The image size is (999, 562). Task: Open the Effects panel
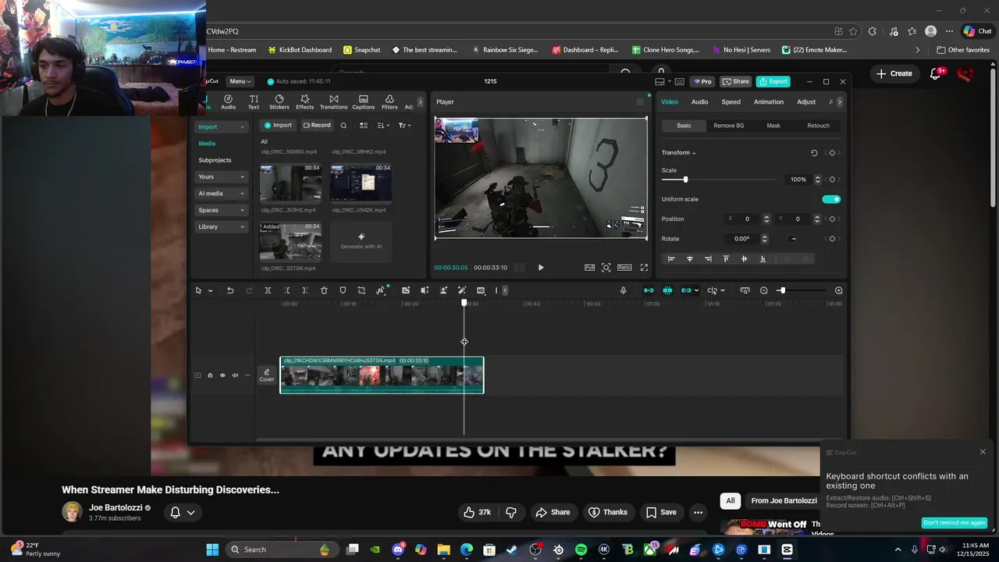point(304,102)
